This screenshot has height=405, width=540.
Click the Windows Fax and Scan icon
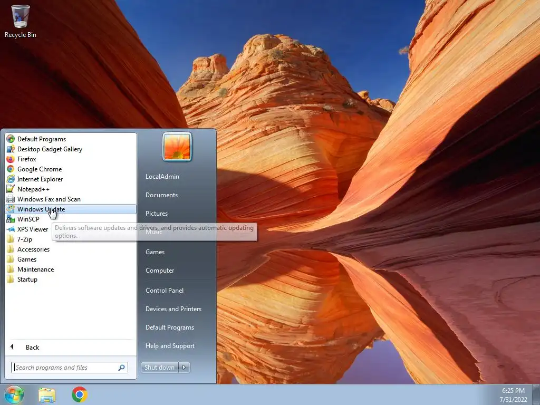click(x=11, y=199)
